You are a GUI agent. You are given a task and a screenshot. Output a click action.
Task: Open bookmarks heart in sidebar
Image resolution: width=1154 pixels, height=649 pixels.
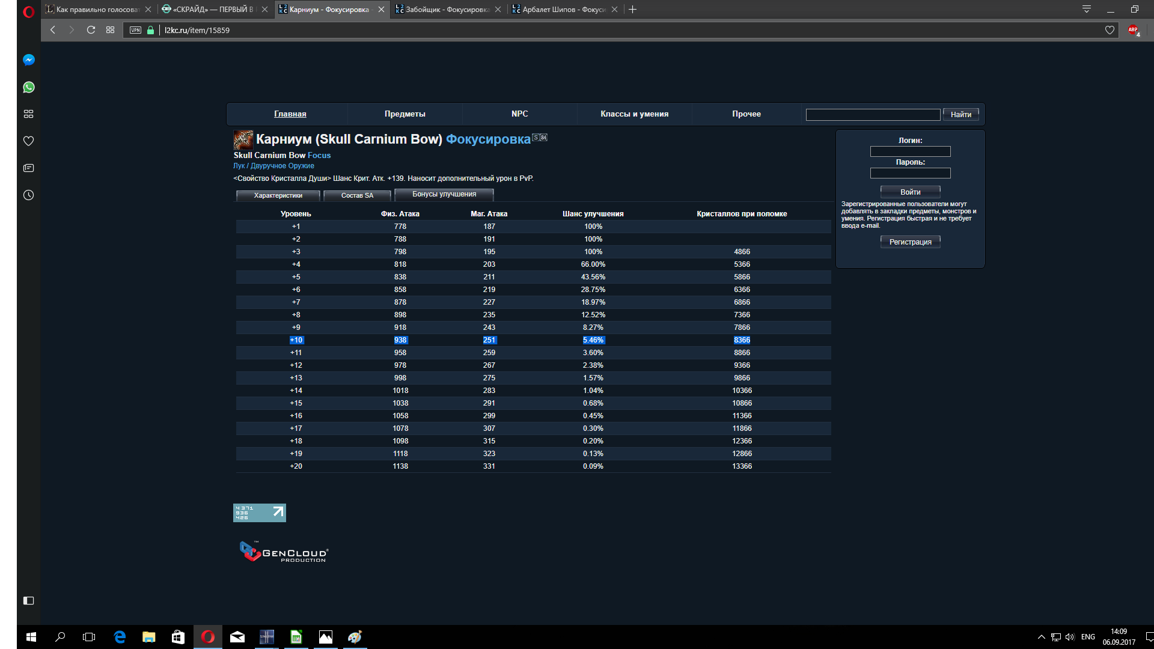pyautogui.click(x=28, y=141)
